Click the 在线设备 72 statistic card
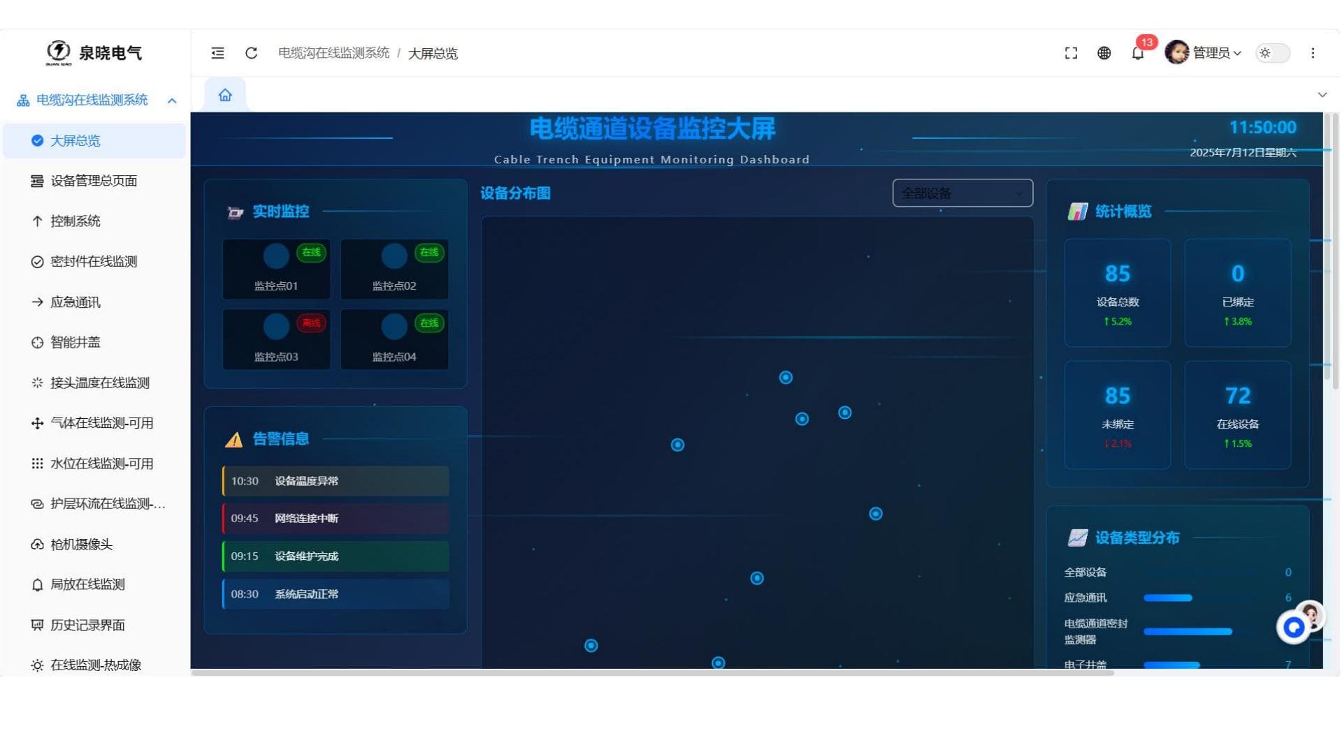Image resolution: width=1342 pixels, height=754 pixels. pyautogui.click(x=1237, y=415)
